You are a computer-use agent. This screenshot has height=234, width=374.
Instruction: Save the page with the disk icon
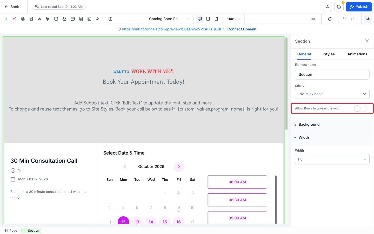click(x=339, y=7)
